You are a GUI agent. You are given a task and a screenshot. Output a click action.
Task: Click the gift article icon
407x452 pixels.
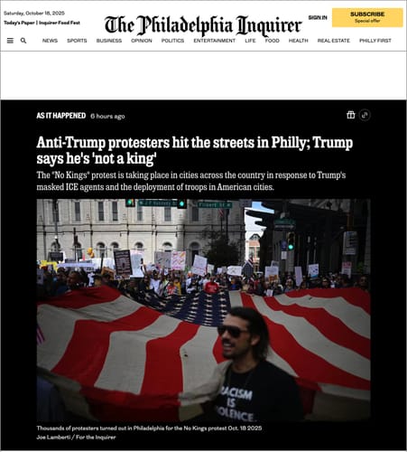tap(351, 115)
